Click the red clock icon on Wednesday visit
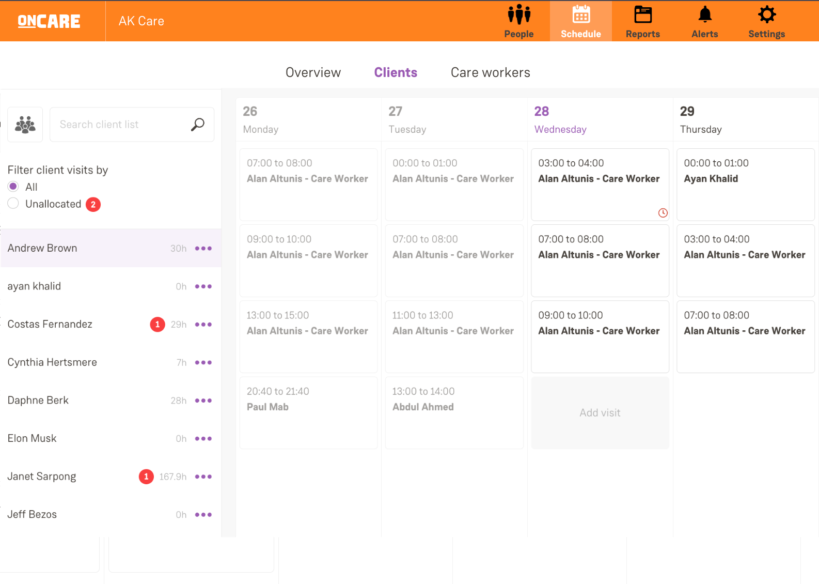The width and height of the screenshot is (819, 584). 663,213
